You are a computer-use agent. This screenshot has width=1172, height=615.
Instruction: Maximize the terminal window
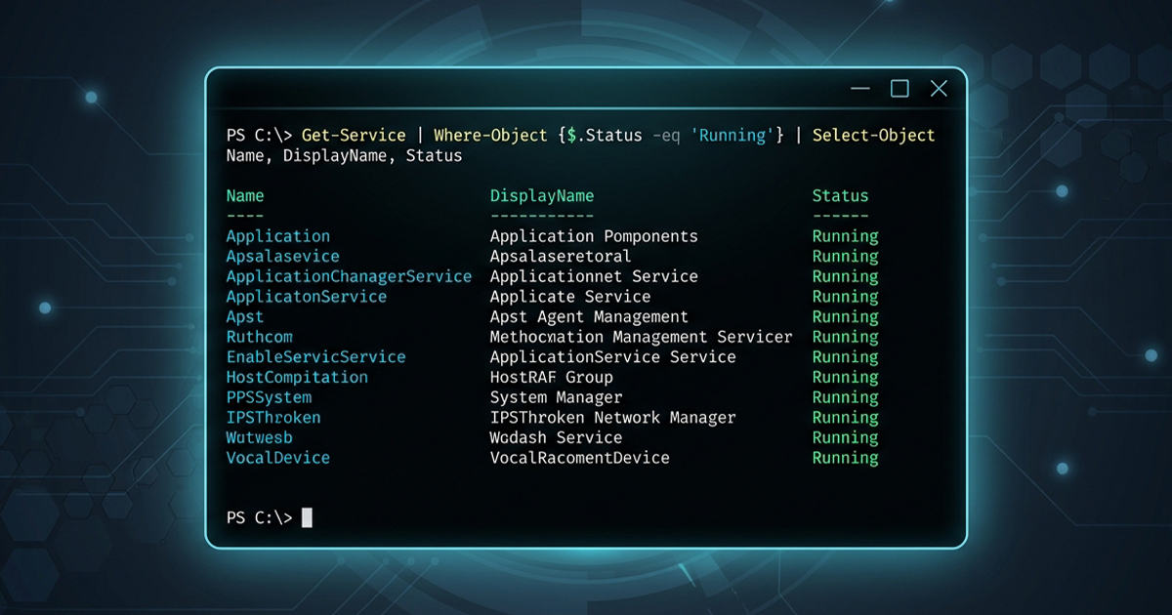point(900,89)
